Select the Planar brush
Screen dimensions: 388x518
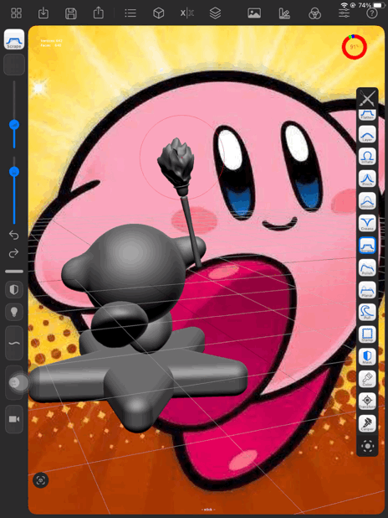[x=367, y=290]
